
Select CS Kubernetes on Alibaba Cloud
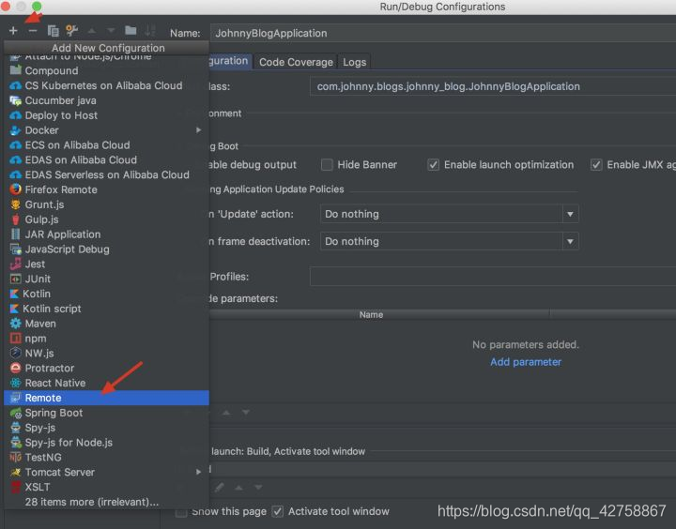(x=106, y=85)
